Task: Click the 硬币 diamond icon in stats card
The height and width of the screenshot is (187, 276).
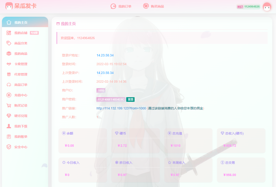Action: click(117, 133)
